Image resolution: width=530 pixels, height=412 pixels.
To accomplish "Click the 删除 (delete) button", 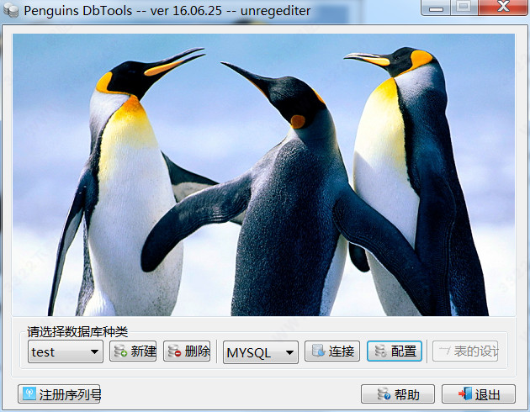I will tap(187, 351).
